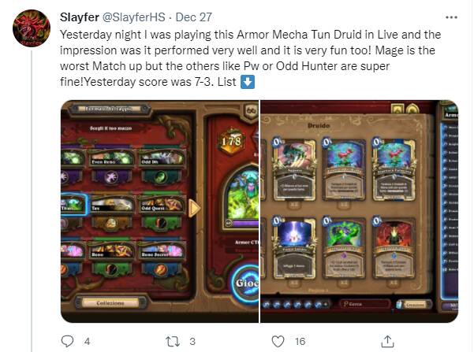The width and height of the screenshot is (474, 352).
Task: Like the tweet with the heart icon
Action: click(278, 342)
